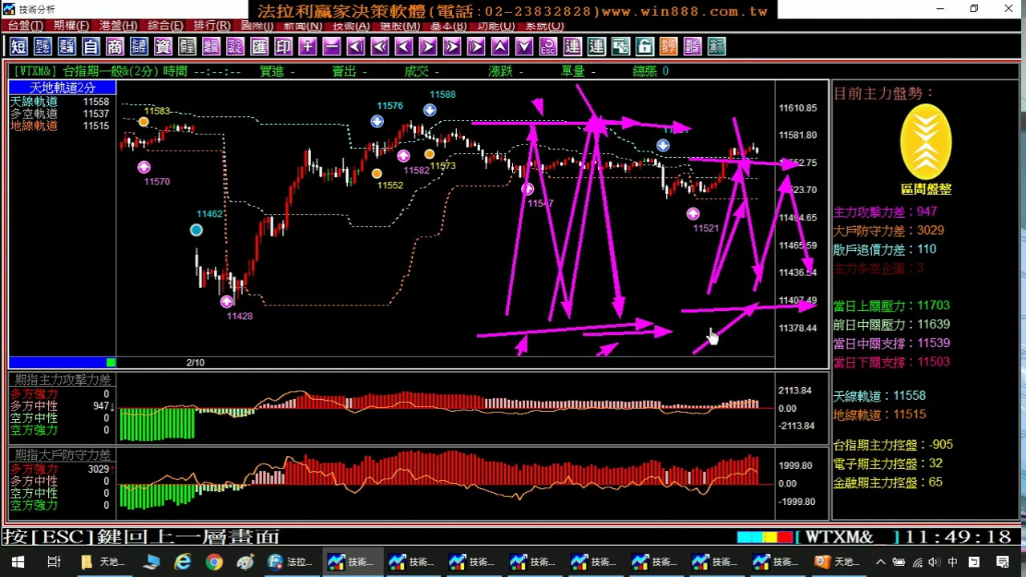
Task: Click the down arrow toolbar icon
Action: [x=523, y=46]
